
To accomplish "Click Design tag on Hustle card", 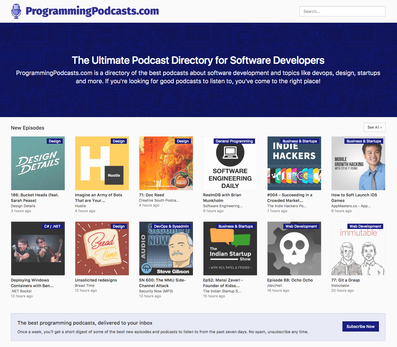I will click(x=119, y=141).
